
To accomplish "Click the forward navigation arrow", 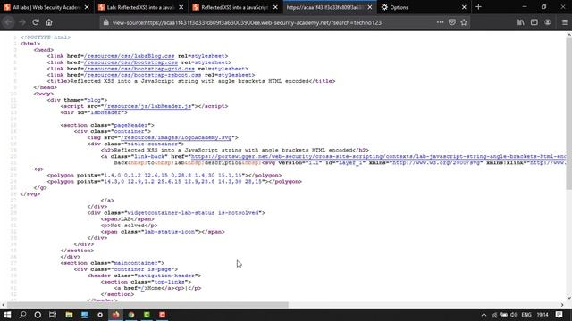I will click(22, 22).
